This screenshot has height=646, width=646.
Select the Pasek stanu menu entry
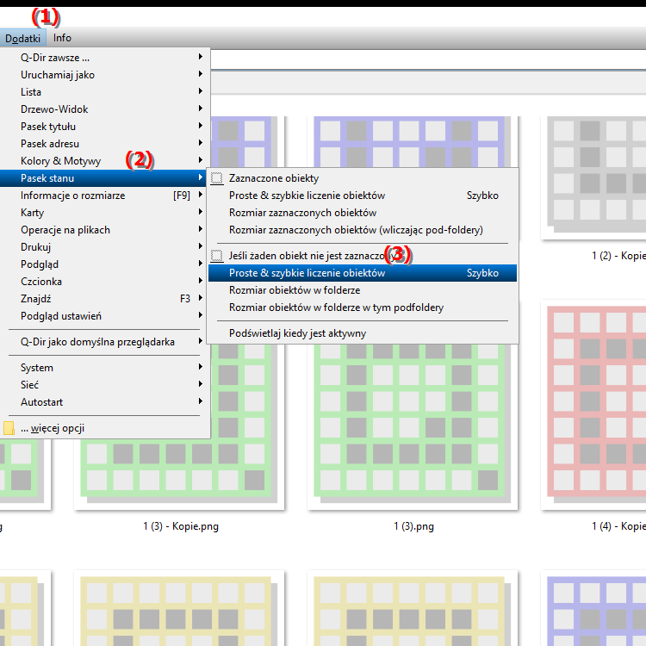[x=105, y=178]
